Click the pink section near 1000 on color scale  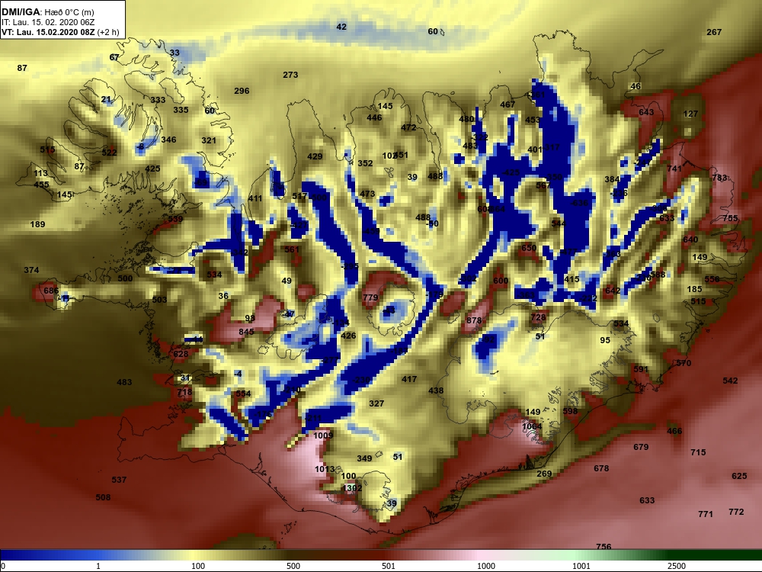coord(481,555)
